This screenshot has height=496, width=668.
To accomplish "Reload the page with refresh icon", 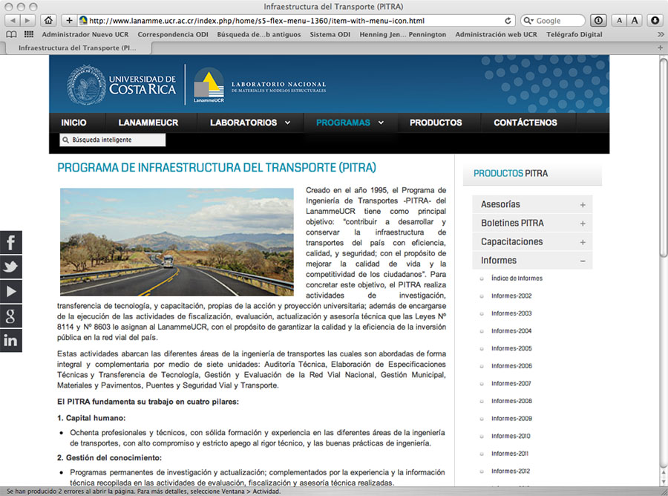I will pyautogui.click(x=508, y=21).
